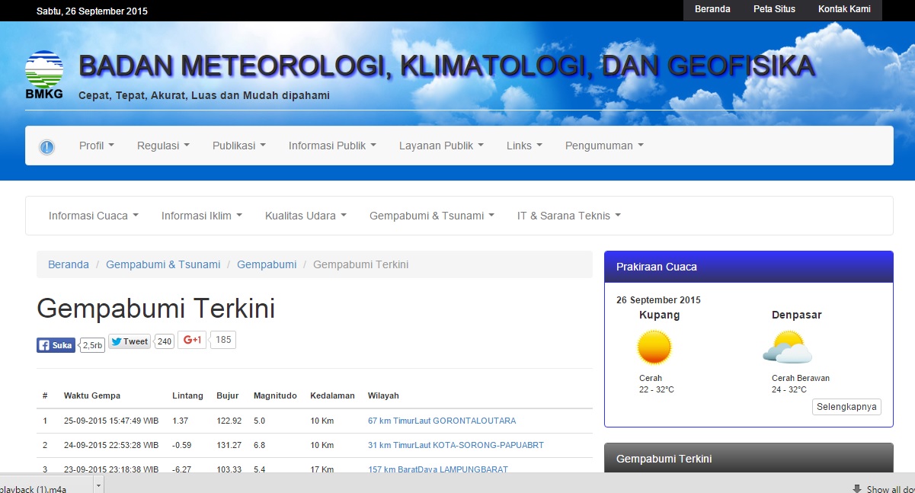The width and height of the screenshot is (915, 493).
Task: Click the Denpasar city name in the forecast
Action: [797, 315]
